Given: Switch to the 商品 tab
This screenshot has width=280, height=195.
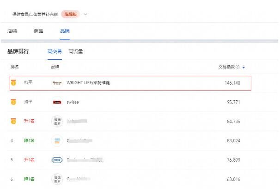Looking at the screenshot, I should click(x=38, y=31).
